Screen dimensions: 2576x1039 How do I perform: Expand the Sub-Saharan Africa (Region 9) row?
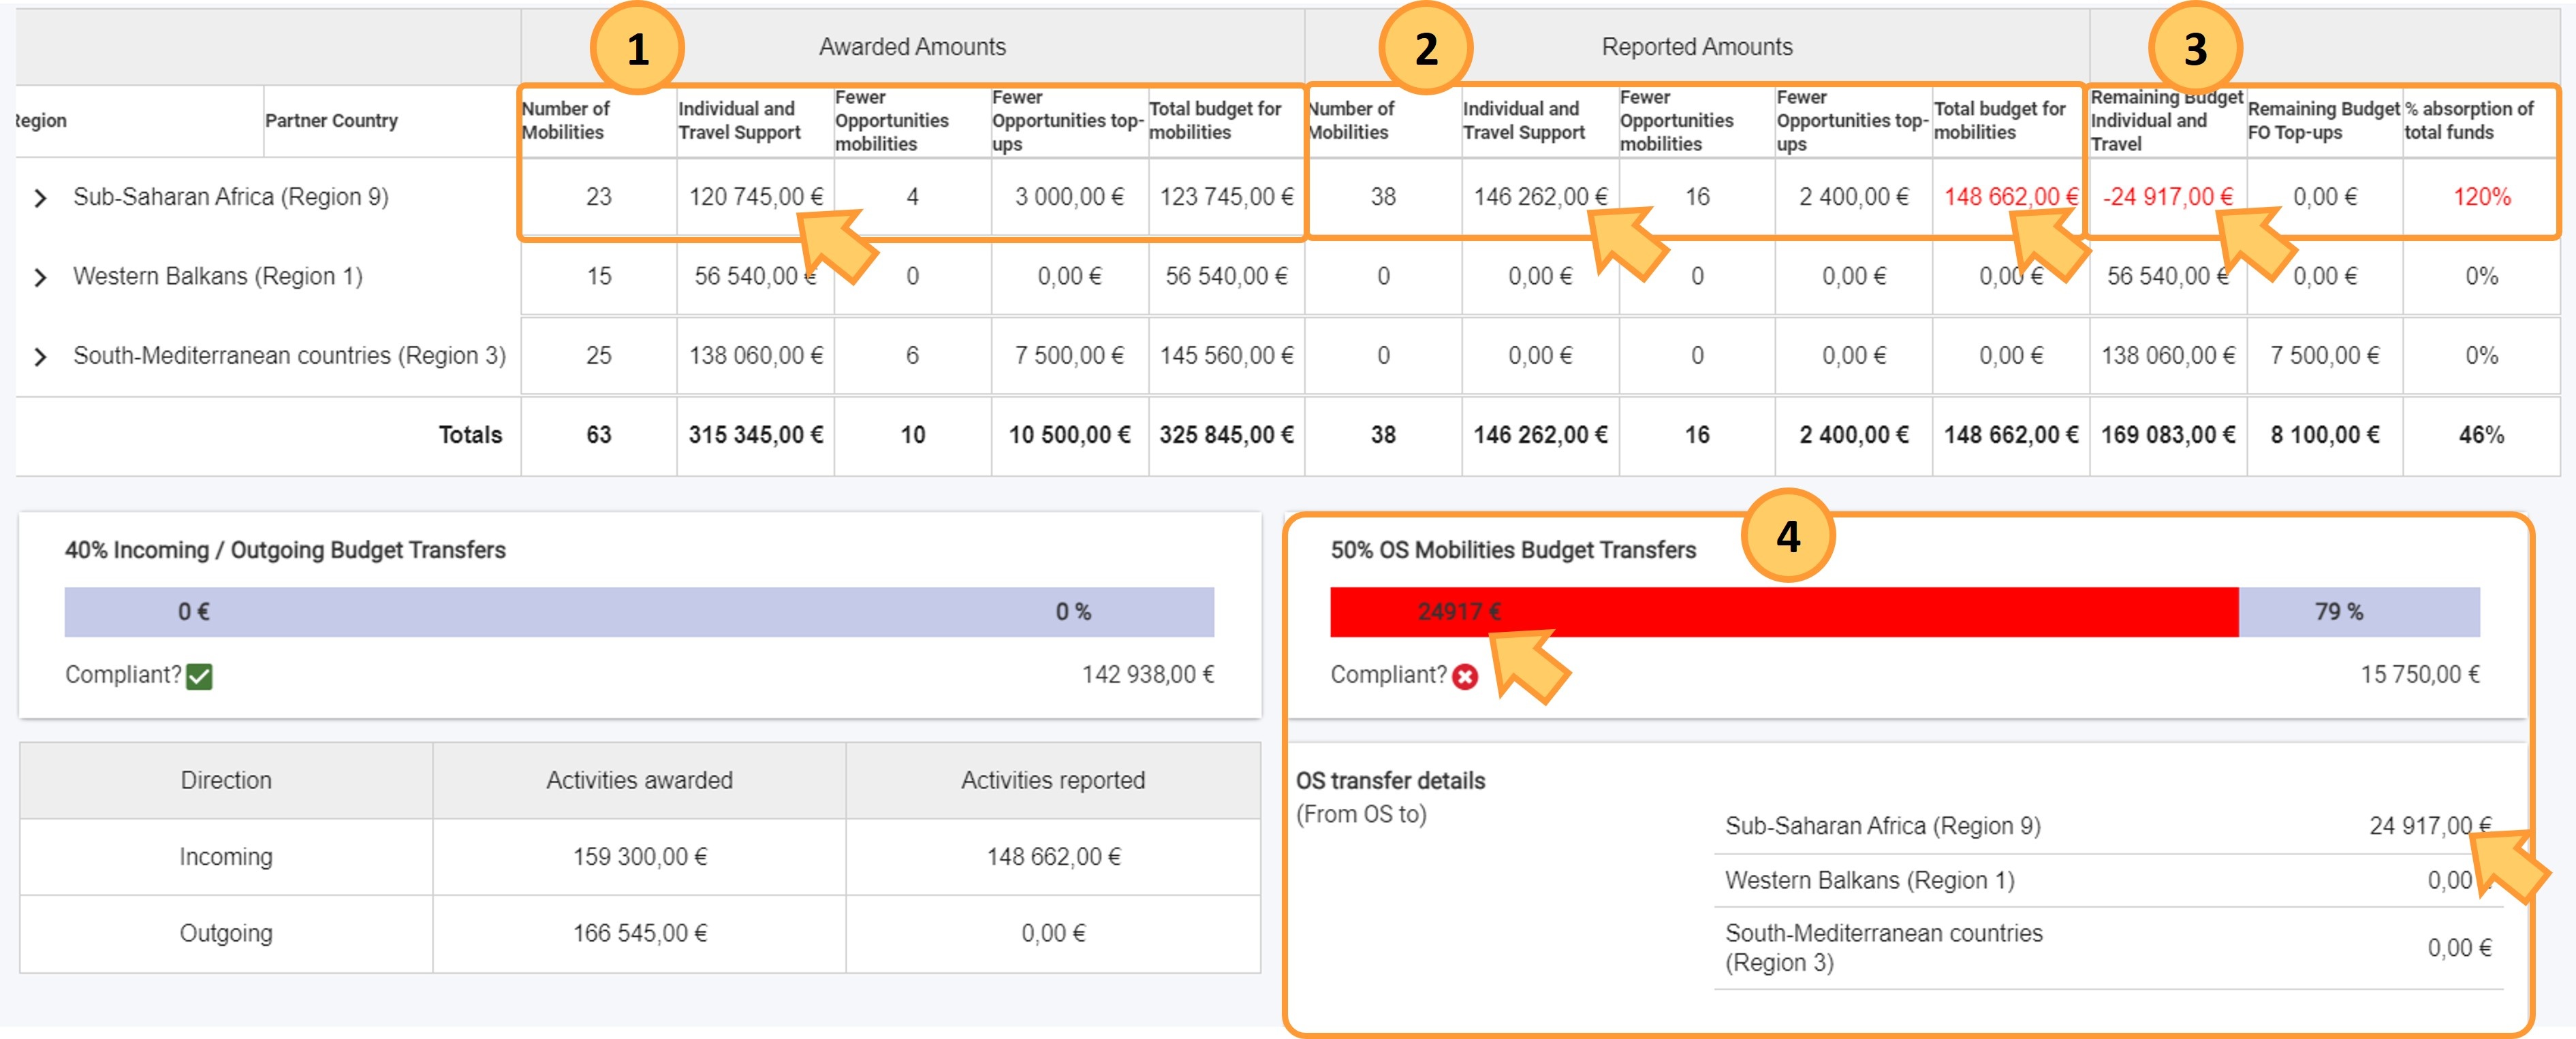40,198
